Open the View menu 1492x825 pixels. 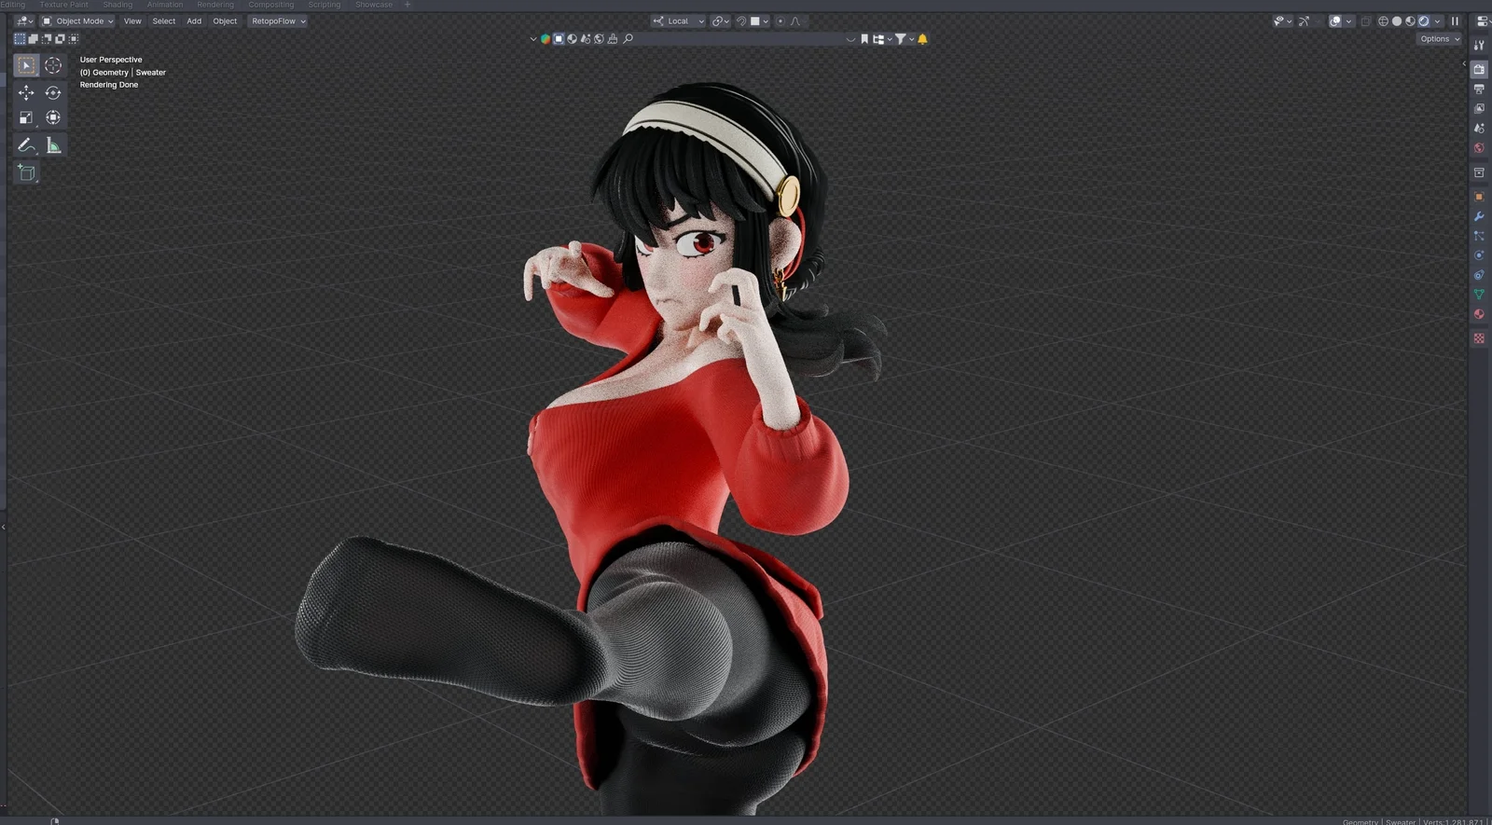point(132,21)
